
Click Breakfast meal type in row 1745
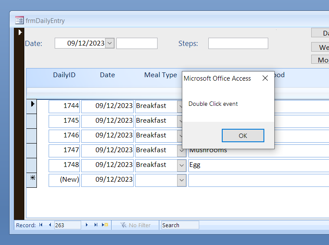point(156,121)
